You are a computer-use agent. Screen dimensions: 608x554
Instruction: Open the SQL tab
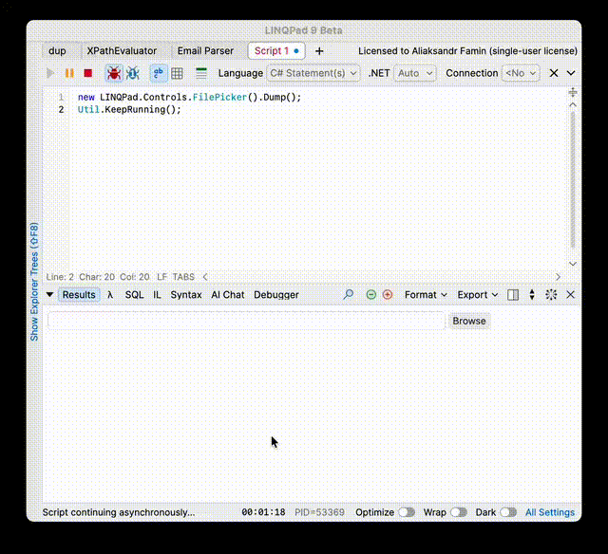pyautogui.click(x=134, y=295)
